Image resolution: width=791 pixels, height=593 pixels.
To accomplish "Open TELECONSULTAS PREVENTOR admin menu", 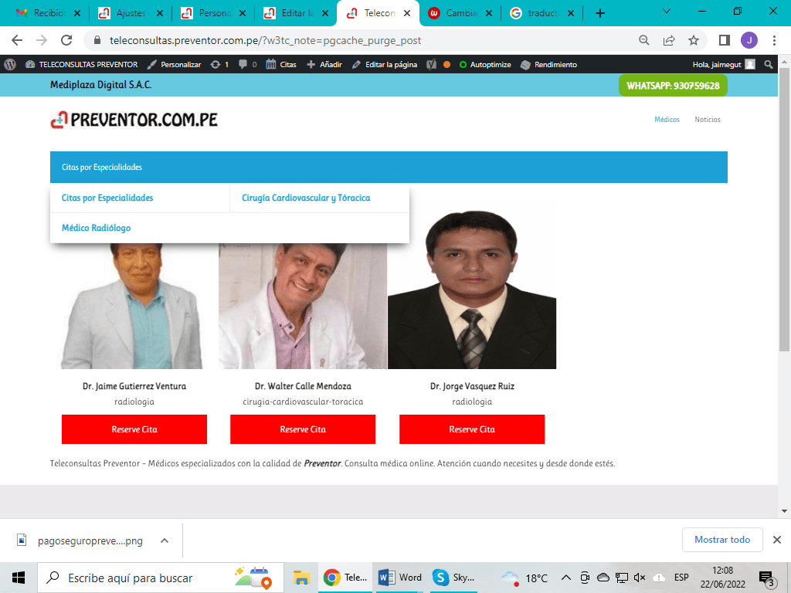I will [x=81, y=65].
